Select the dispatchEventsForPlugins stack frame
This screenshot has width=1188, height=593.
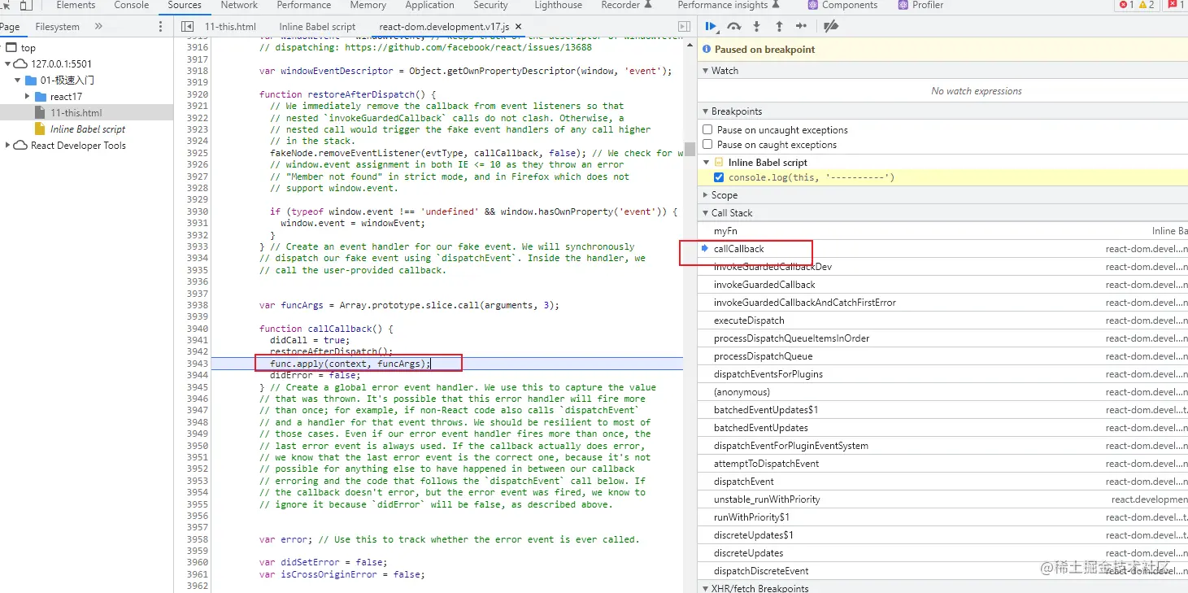click(x=943, y=374)
